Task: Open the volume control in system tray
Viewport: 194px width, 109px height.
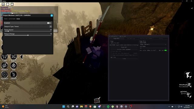Action: pos(181,107)
